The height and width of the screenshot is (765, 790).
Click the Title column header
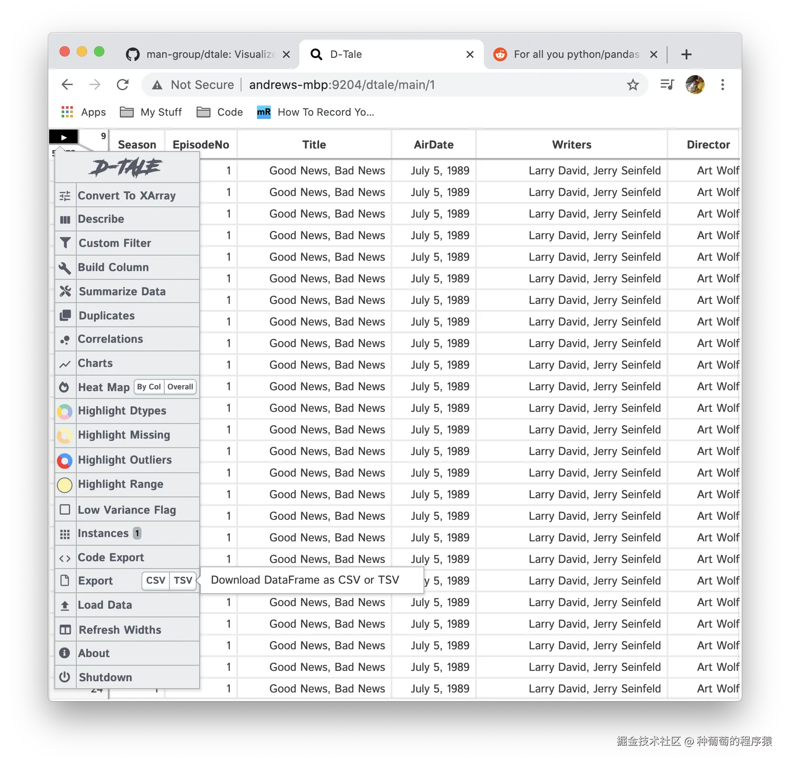314,145
